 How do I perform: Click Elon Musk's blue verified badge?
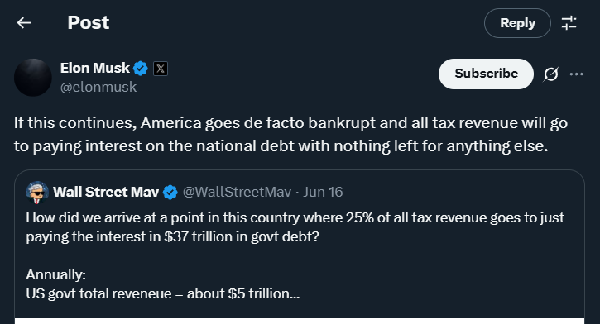point(141,69)
